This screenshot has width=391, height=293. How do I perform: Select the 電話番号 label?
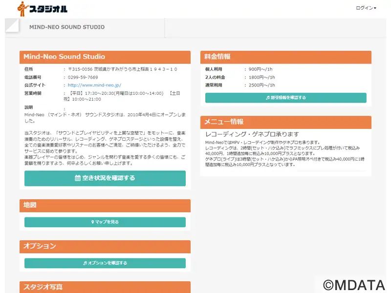pyautogui.click(x=33, y=78)
